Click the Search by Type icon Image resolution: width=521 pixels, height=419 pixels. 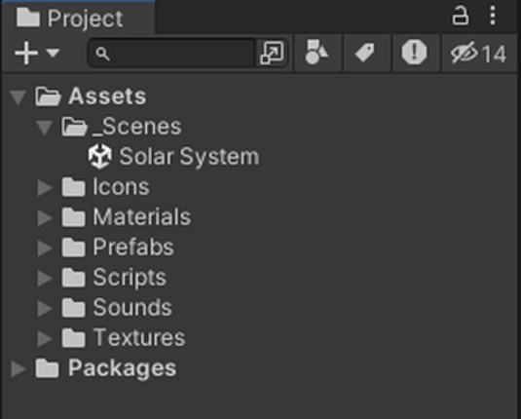tap(317, 53)
